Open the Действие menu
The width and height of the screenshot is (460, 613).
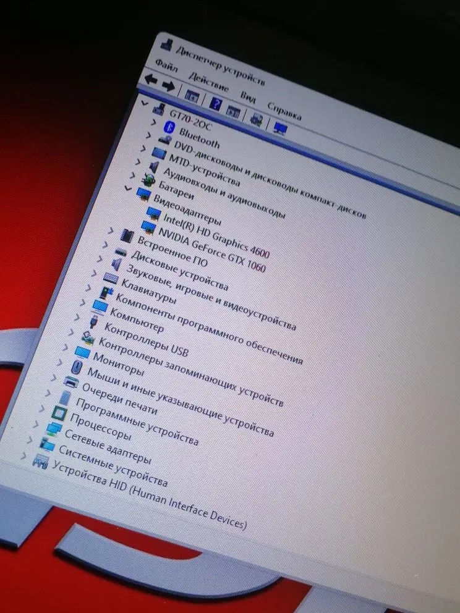[x=209, y=82]
